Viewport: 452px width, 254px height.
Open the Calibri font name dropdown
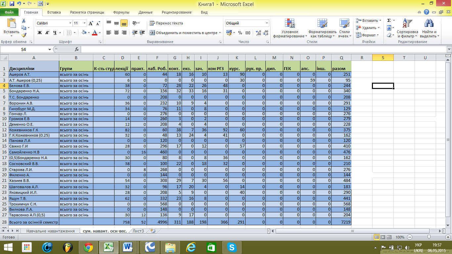[70, 23]
